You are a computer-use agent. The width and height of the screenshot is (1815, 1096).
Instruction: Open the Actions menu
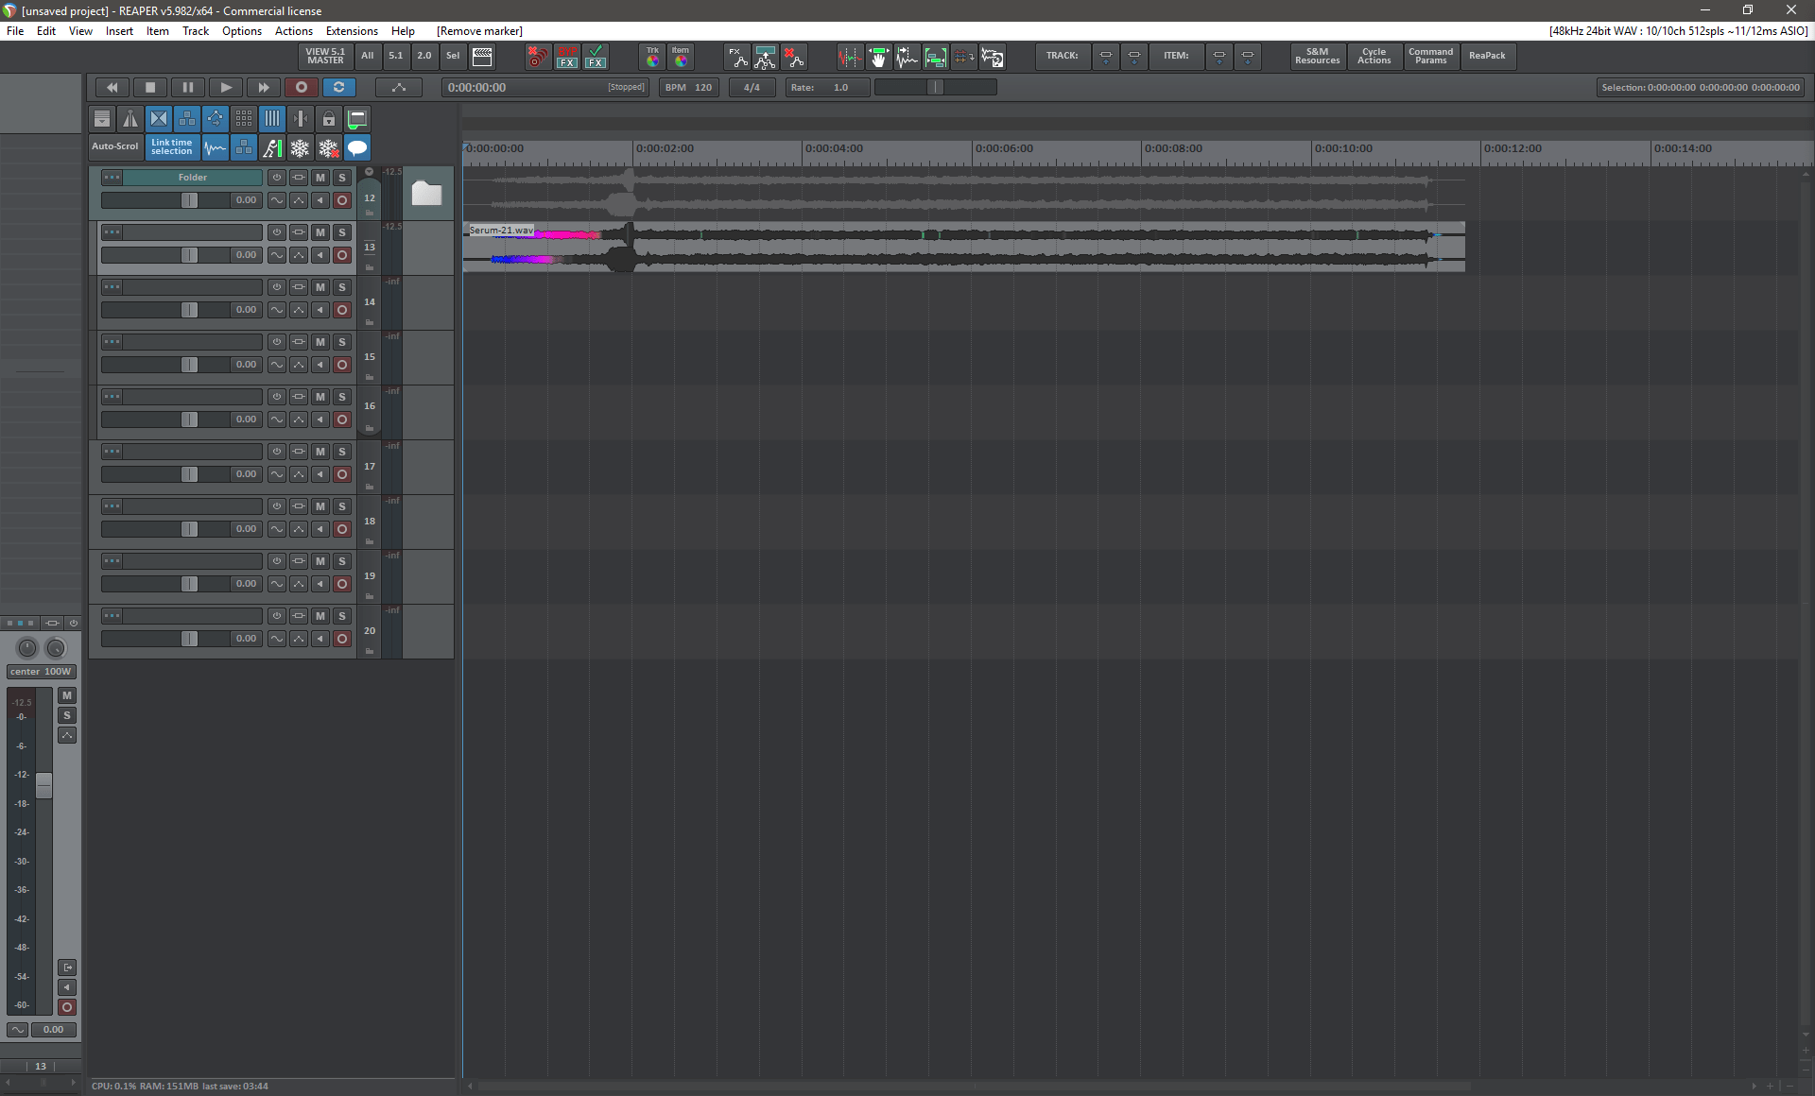point(293,31)
